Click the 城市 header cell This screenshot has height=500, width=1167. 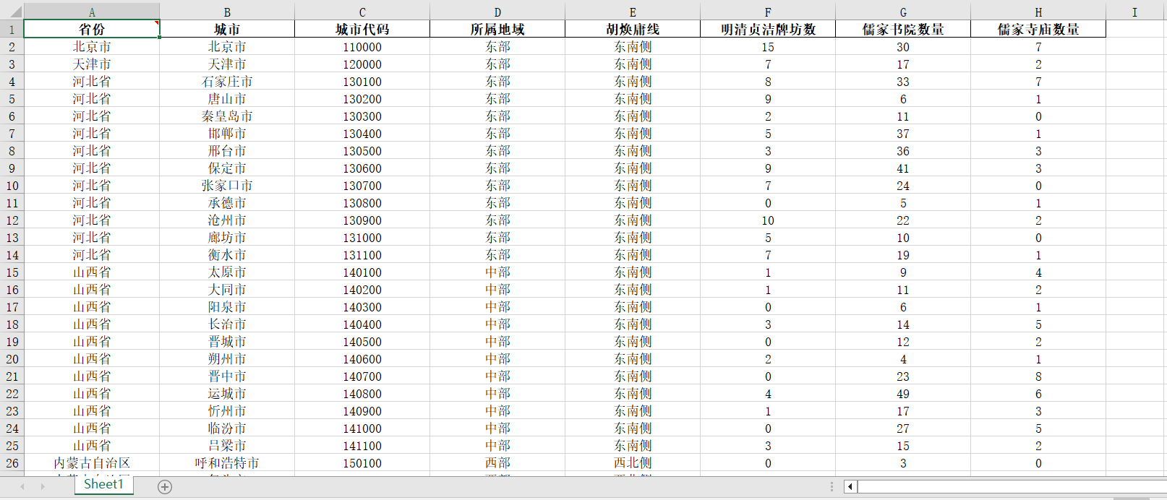tap(227, 30)
